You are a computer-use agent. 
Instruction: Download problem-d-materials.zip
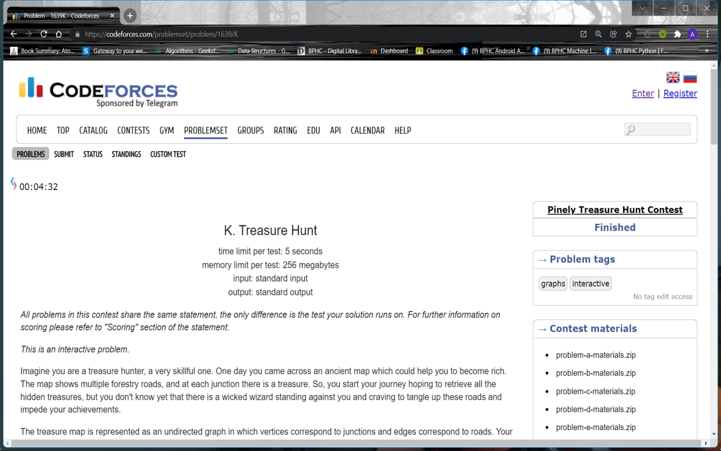coord(596,409)
